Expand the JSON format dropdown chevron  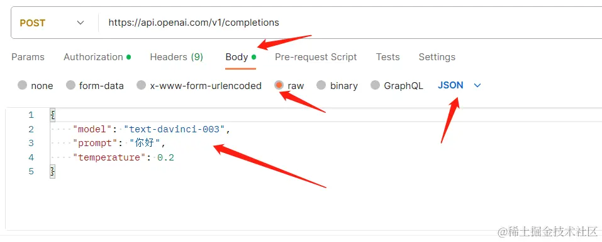pos(477,85)
